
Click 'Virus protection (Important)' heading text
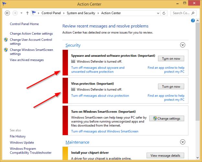[x=93, y=84]
